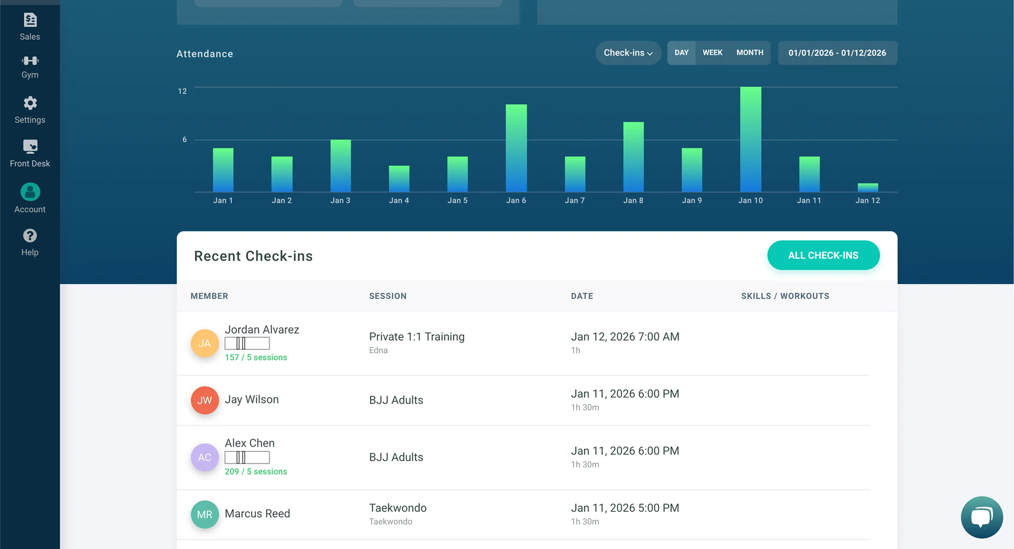Switch attendance view to DAY
Image resolution: width=1014 pixels, height=549 pixels.
tap(681, 53)
